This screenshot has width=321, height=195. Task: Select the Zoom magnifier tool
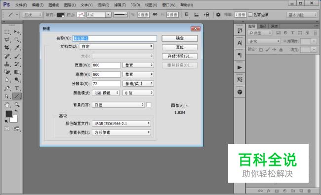click(x=17, y=105)
